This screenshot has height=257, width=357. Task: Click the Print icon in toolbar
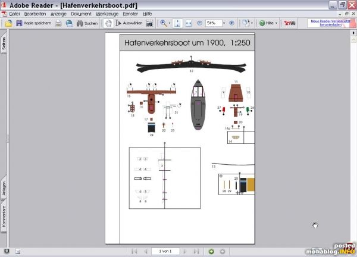(x=58, y=23)
